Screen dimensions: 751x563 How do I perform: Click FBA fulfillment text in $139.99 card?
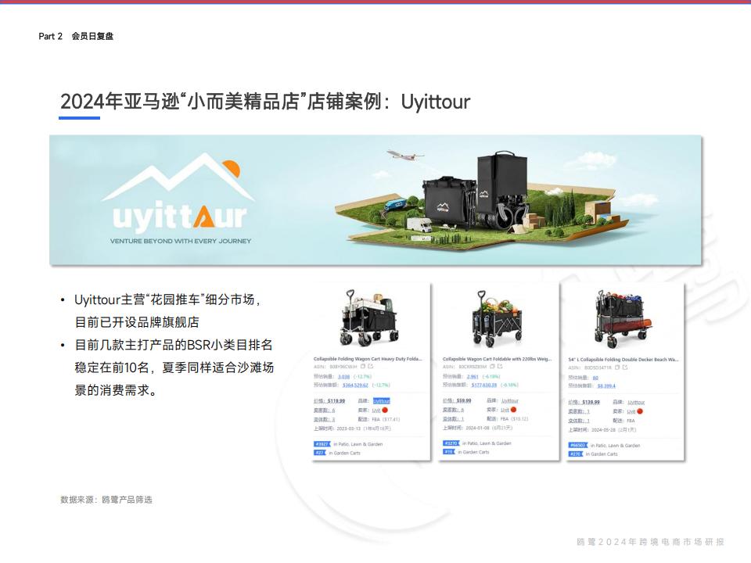click(631, 421)
